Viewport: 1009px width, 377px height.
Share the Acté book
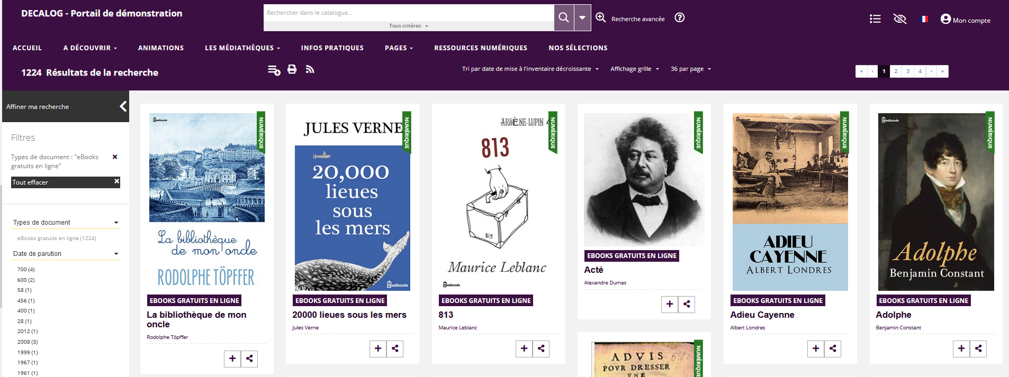coord(687,304)
